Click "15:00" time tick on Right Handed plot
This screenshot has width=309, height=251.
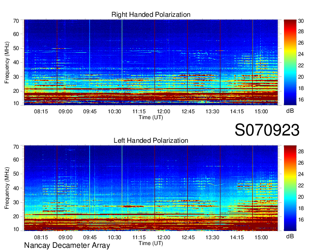pos(261,111)
